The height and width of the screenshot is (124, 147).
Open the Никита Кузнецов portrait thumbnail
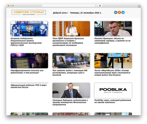click(x=113, y=29)
